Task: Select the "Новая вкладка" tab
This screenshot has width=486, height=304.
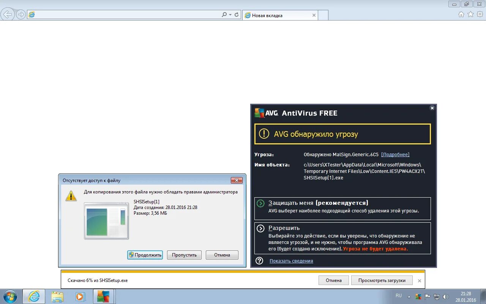Action: click(x=280, y=15)
